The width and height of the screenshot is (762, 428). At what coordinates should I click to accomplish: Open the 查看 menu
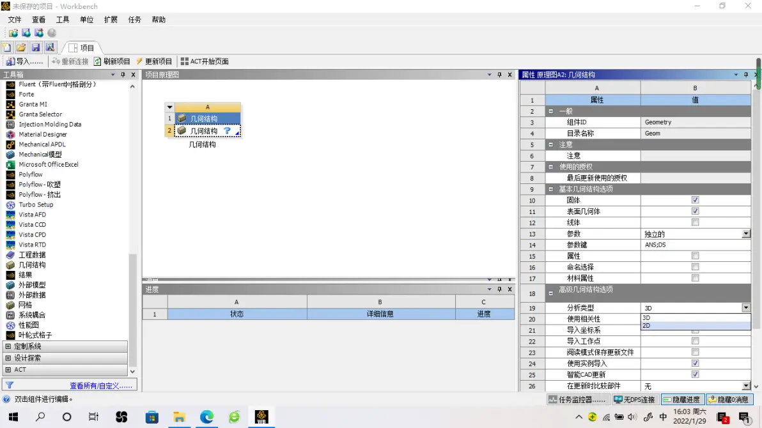pos(38,20)
